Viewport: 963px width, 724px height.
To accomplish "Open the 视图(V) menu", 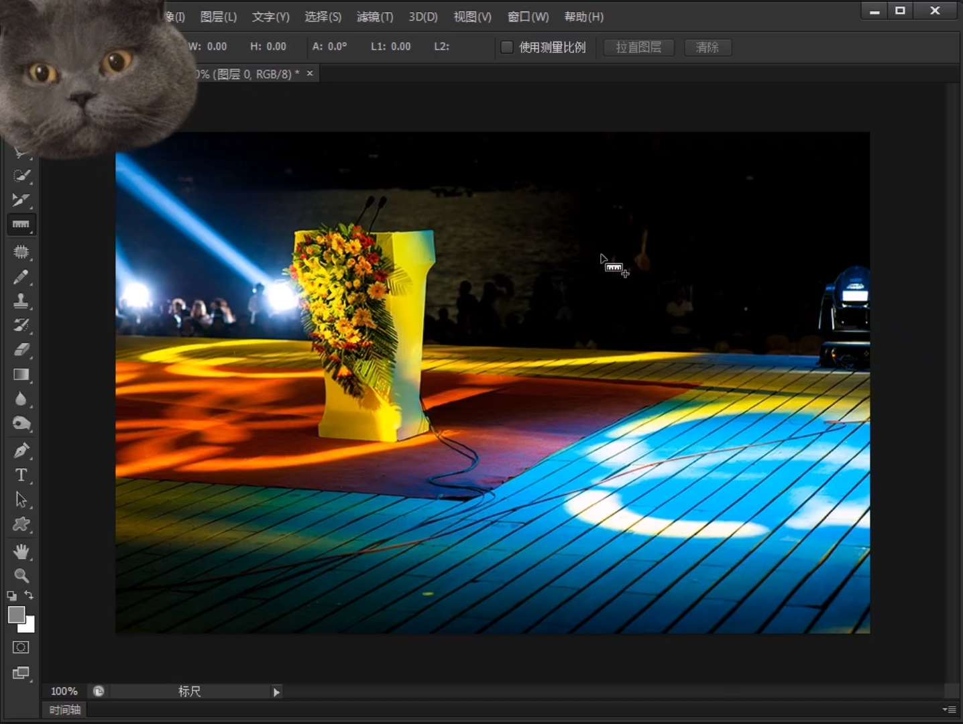I will coord(472,17).
